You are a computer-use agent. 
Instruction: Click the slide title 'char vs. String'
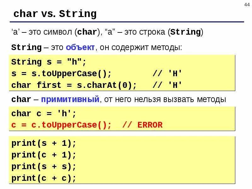pyautogui.click(x=55, y=14)
